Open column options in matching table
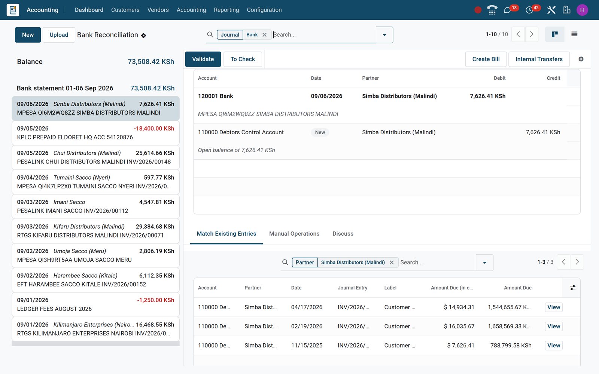The image size is (599, 374). tap(572, 288)
